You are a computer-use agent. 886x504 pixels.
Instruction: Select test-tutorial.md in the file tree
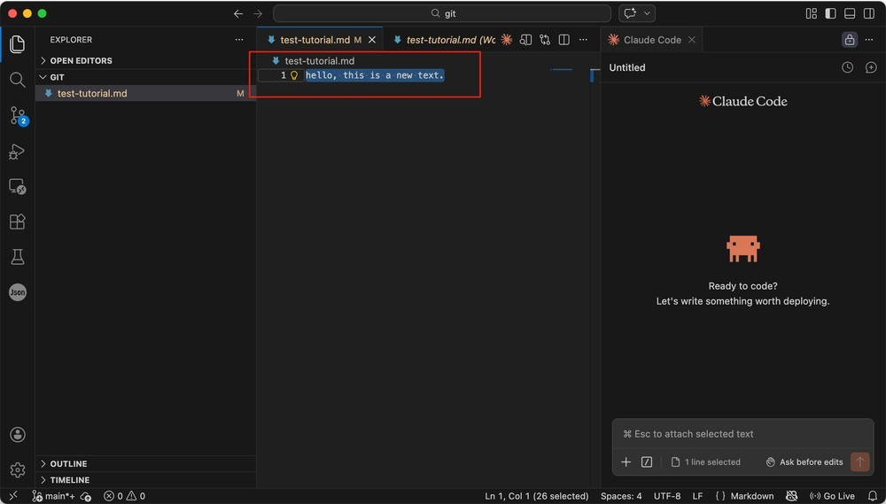(x=146, y=93)
